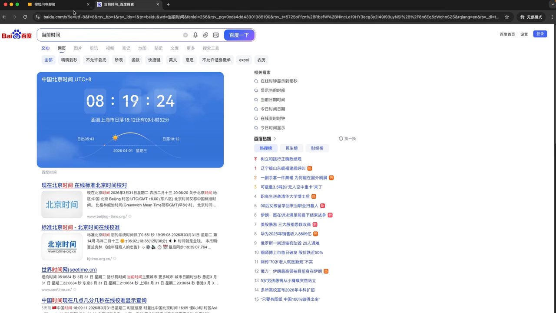Open result 世界时间网(seetime.cn)
The image size is (556, 313).
[x=69, y=270]
